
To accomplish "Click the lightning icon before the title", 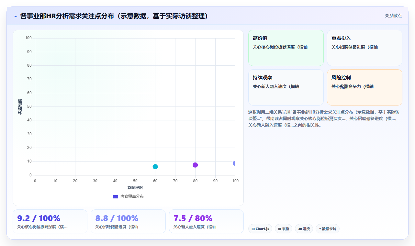I will tap(15, 16).
